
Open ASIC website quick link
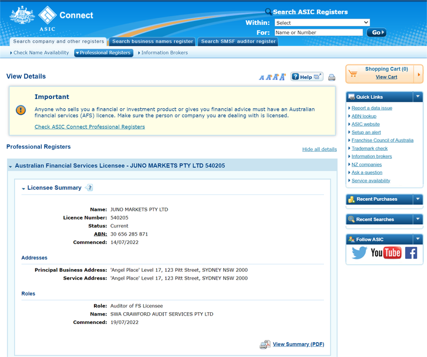coord(366,124)
